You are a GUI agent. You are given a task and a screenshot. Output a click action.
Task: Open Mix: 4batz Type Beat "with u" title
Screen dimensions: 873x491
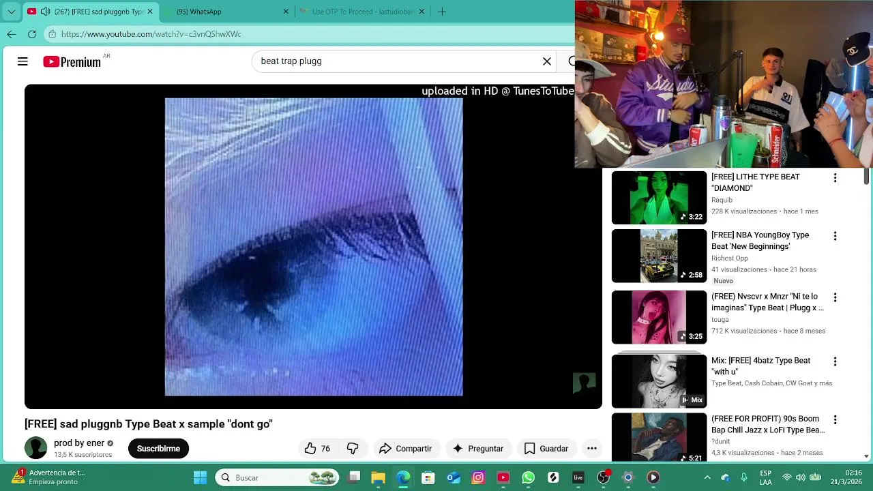pos(761,366)
